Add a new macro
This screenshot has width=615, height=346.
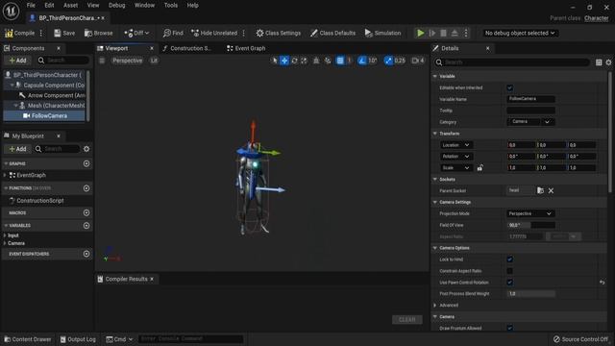[86, 212]
